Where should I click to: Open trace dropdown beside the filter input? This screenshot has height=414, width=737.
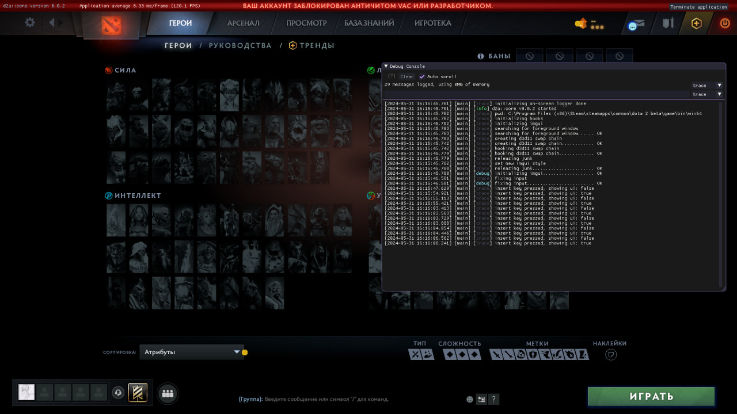point(707,94)
